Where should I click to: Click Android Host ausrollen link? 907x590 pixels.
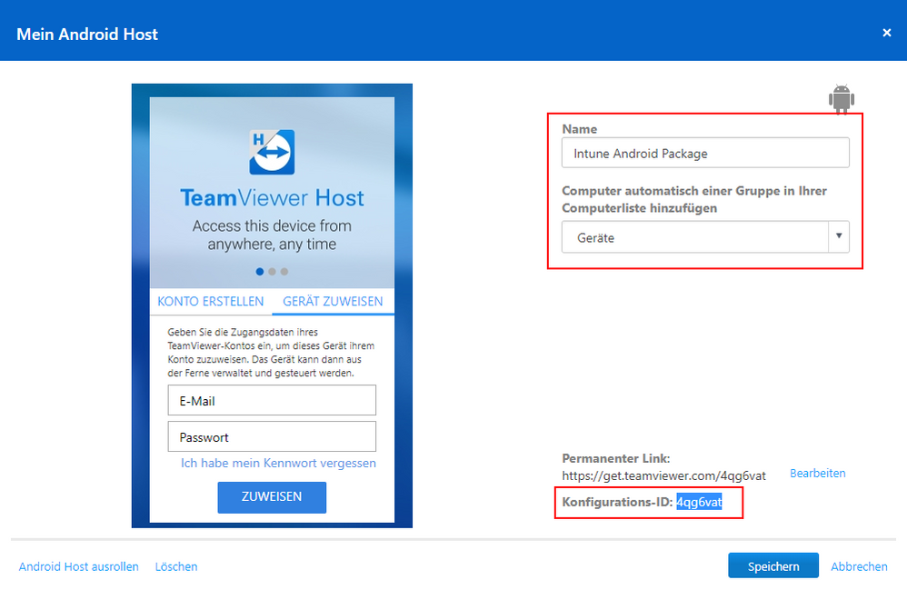pos(79,567)
